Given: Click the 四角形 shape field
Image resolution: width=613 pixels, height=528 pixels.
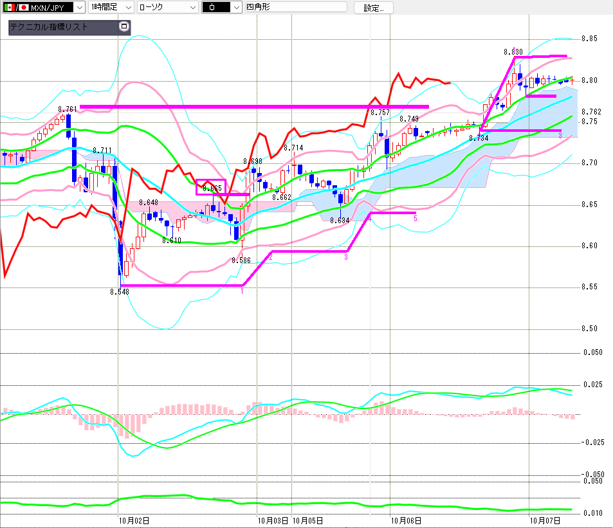Looking at the screenshot, I should [x=296, y=7].
